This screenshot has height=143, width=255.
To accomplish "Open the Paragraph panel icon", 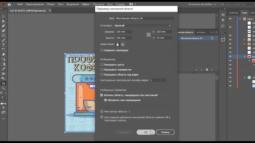I will tap(223, 20).
